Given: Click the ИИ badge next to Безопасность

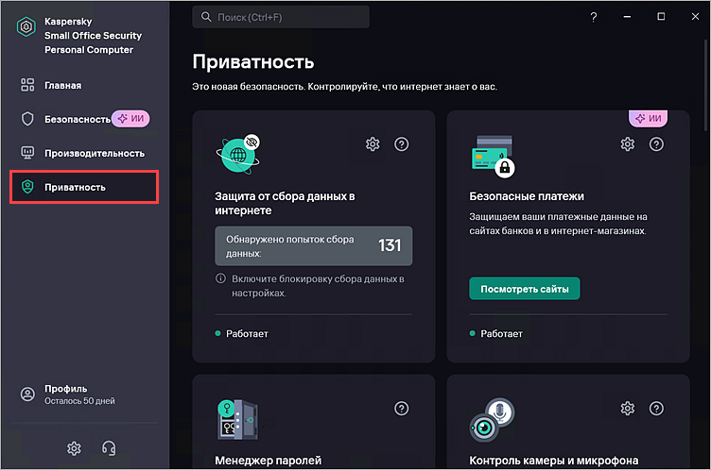Looking at the screenshot, I should (130, 119).
